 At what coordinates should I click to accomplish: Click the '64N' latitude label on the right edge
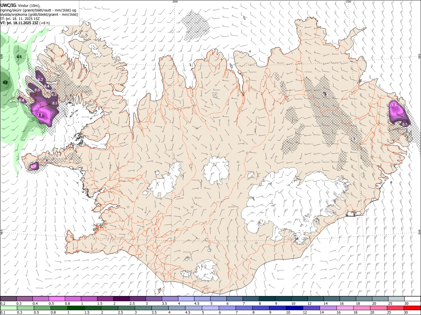click(419, 232)
